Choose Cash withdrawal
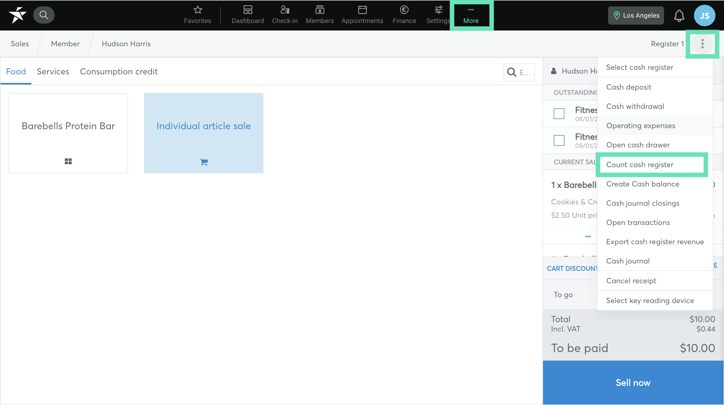The image size is (724, 405). 655,106
